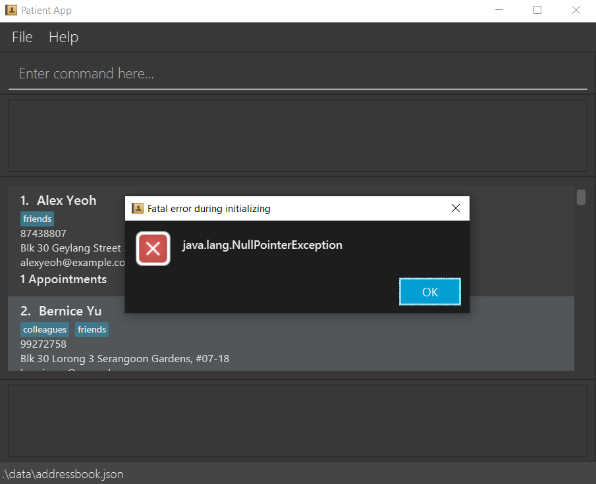The width and height of the screenshot is (596, 484).
Task: Click the 1 Appointments label
Action: coord(63,279)
